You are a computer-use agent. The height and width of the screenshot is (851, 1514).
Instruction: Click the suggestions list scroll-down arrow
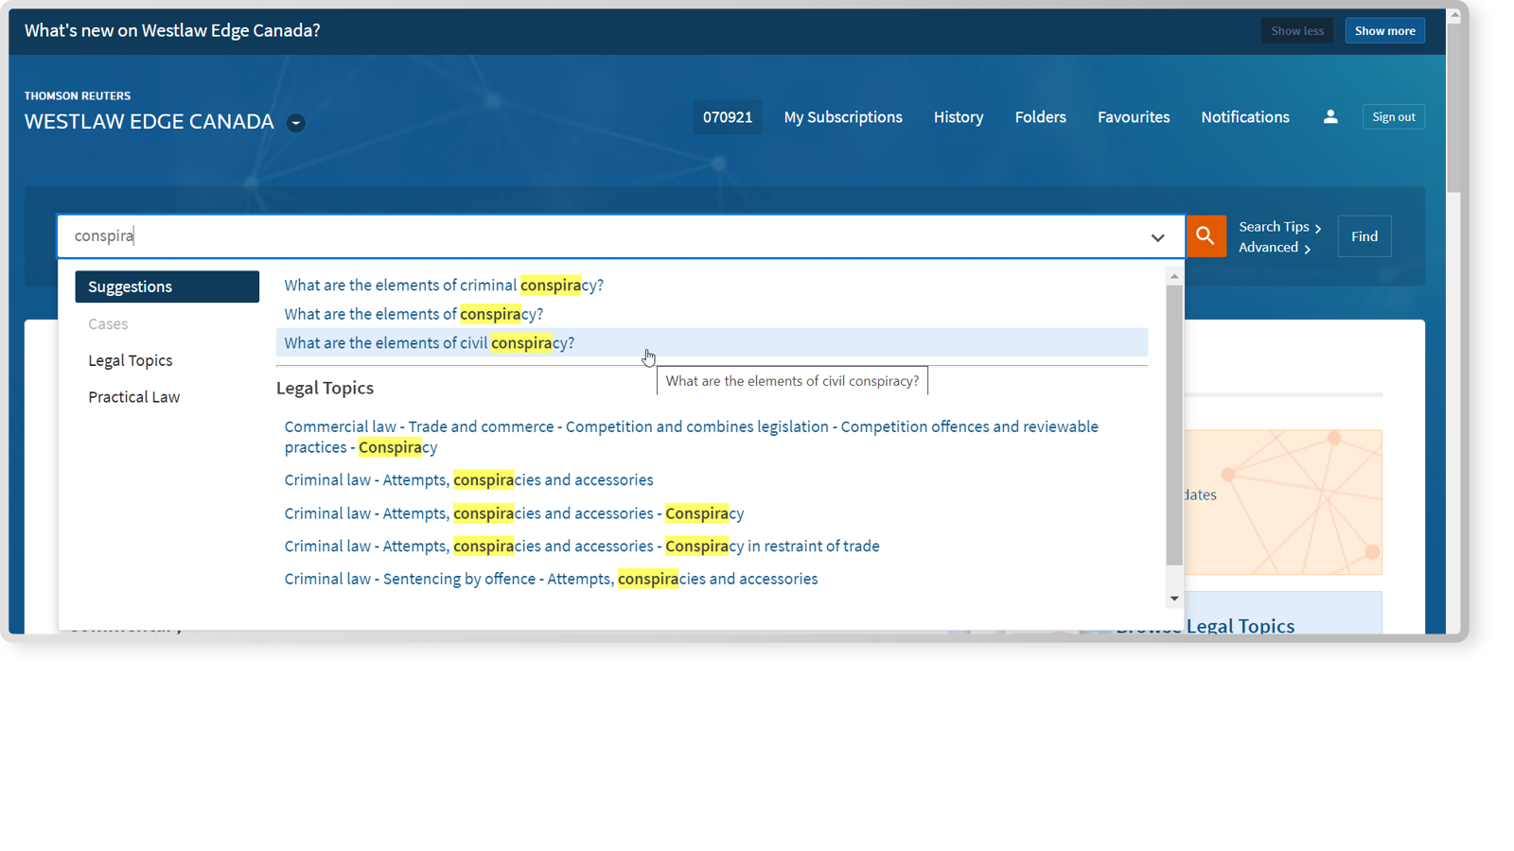click(x=1174, y=599)
